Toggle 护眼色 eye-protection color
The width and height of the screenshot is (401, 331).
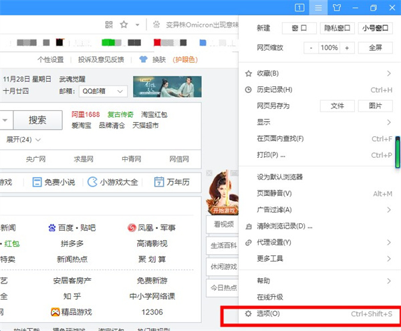(184, 59)
